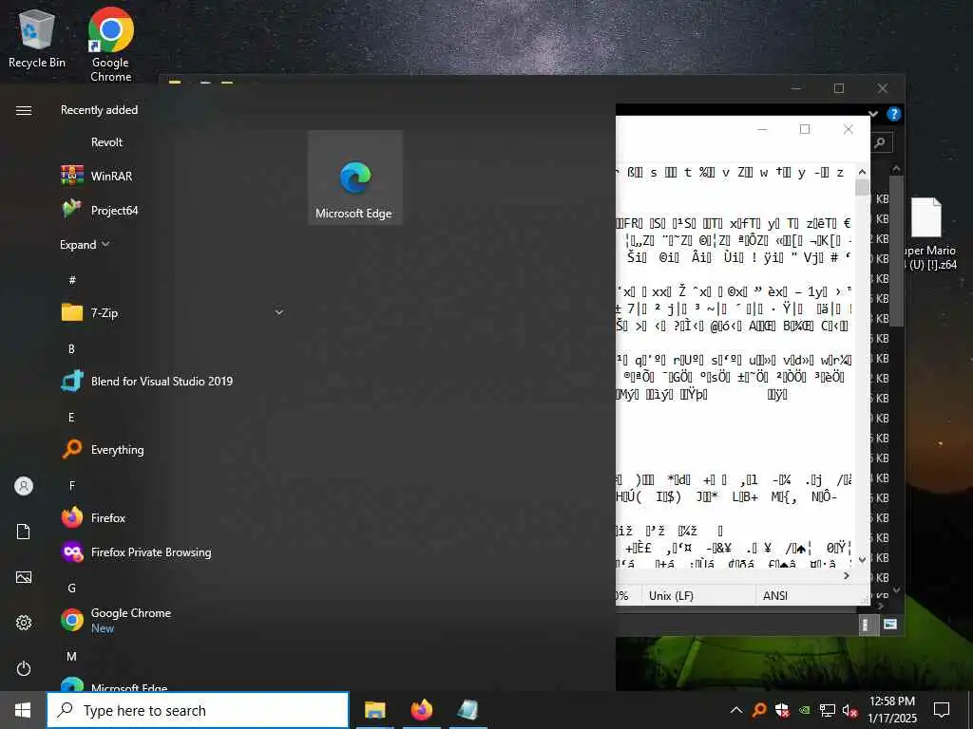Image resolution: width=973 pixels, height=729 pixels.
Task: Click the Windows Start button
Action: coord(23,710)
